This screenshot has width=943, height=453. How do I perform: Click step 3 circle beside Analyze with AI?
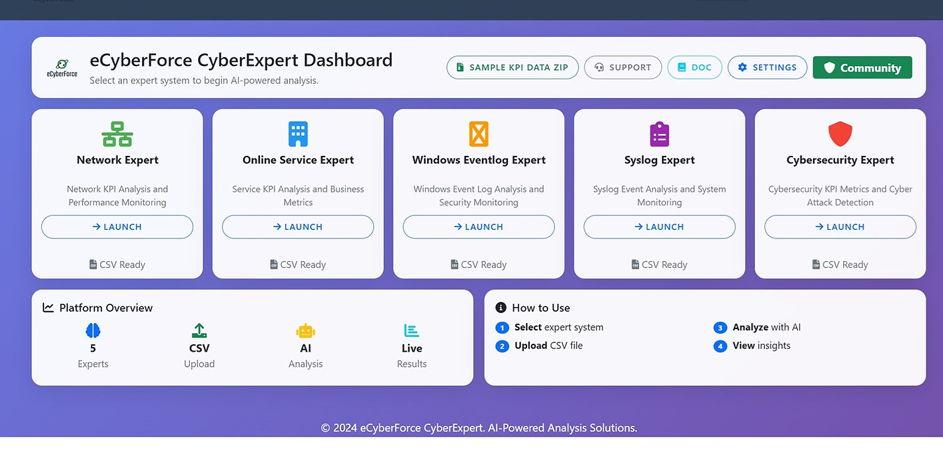tap(720, 328)
